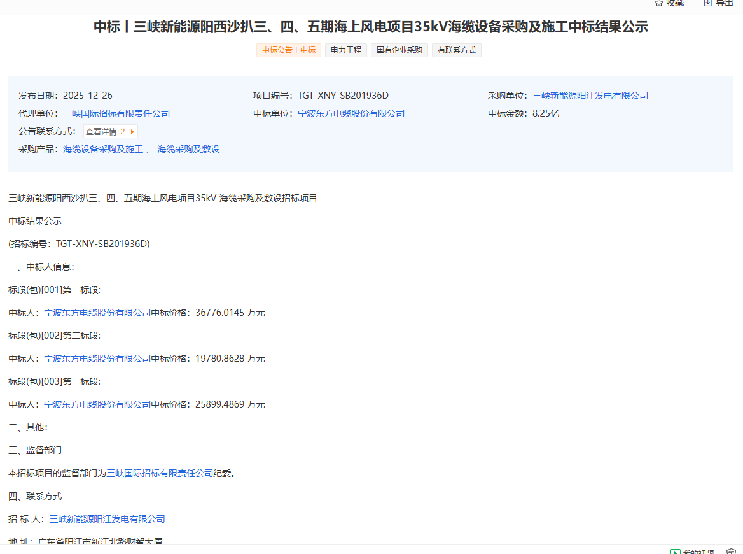The image size is (743, 554).
Task: Click the 地址 广东省阳江市 line
Action: 85,541
